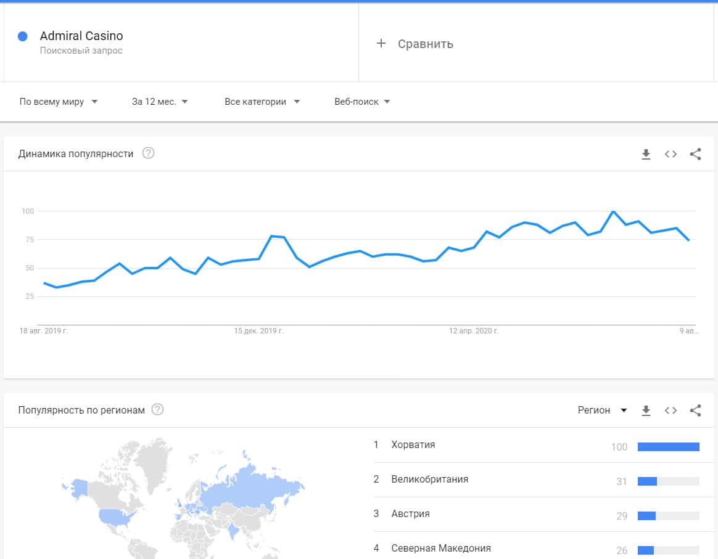Download the regional popularity data
This screenshot has height=559, width=718.
(646, 410)
